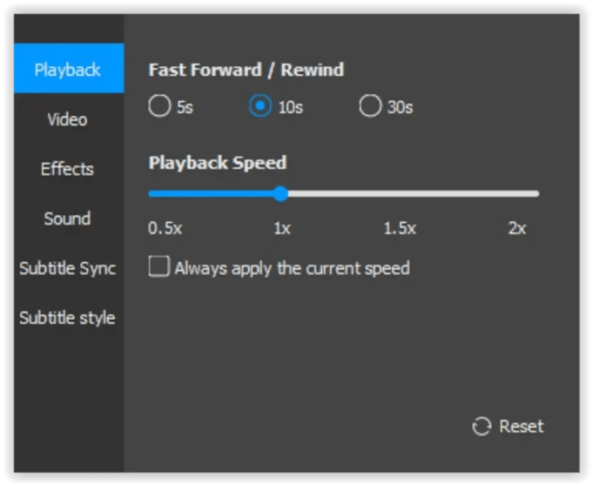Open the Effects tab
Viewport: 592px width, 485px height.
pos(69,169)
